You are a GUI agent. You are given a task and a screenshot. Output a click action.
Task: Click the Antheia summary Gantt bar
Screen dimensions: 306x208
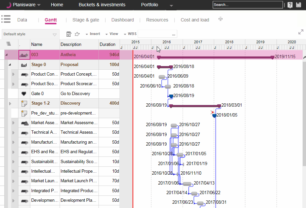(216, 57)
